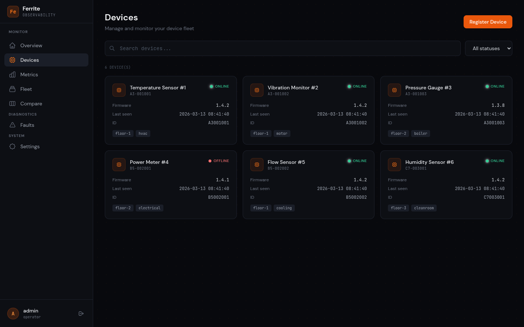Click the floor-1 tag on Flow Sensor #5
The image size is (524, 327).
tap(261, 208)
